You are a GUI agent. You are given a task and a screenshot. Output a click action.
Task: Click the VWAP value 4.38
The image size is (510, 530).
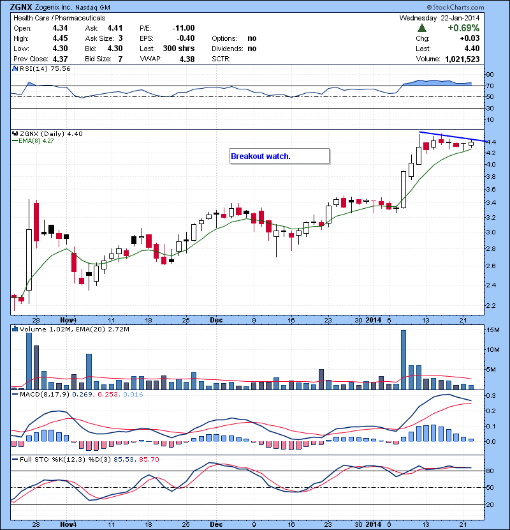[187, 59]
